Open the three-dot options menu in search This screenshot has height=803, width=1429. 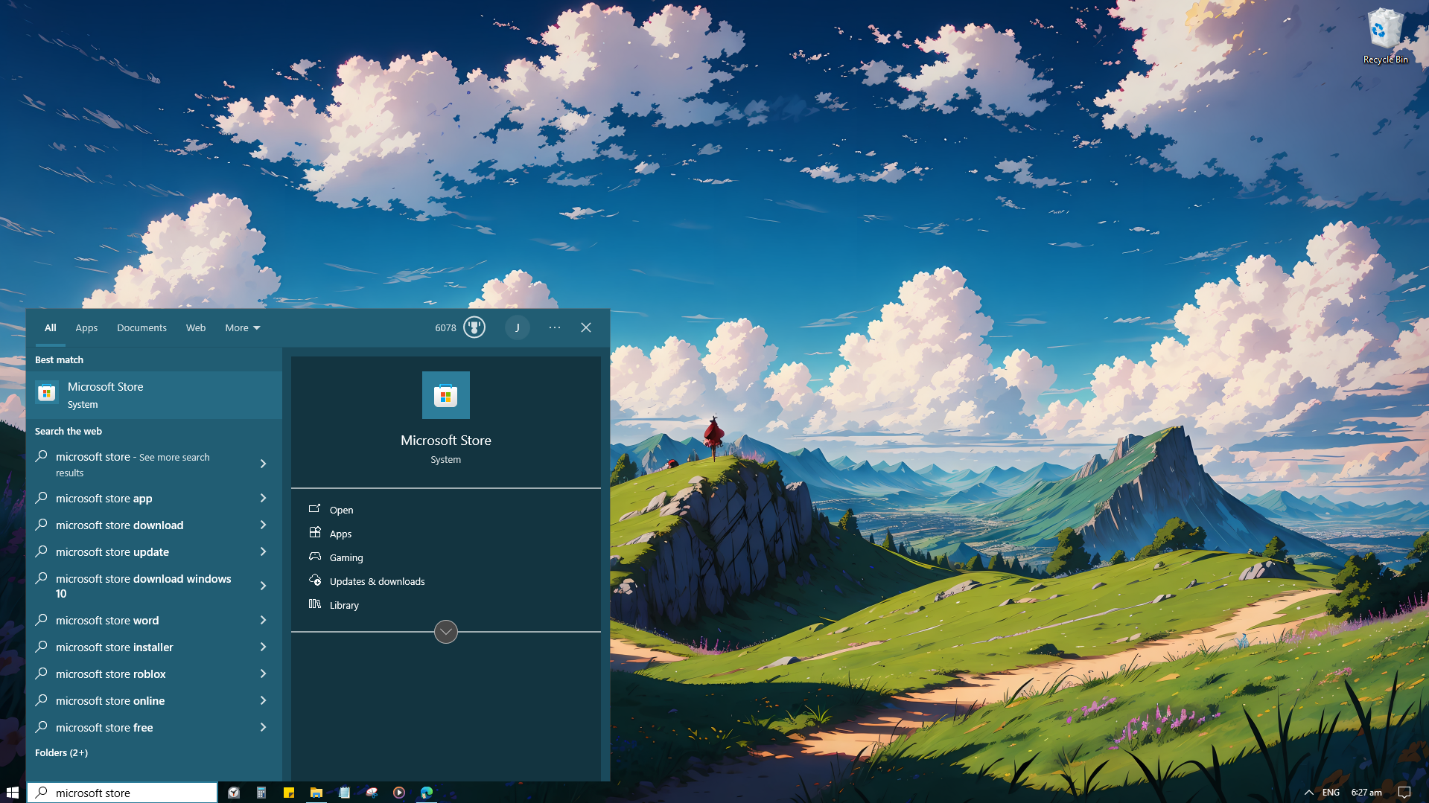pyautogui.click(x=555, y=327)
